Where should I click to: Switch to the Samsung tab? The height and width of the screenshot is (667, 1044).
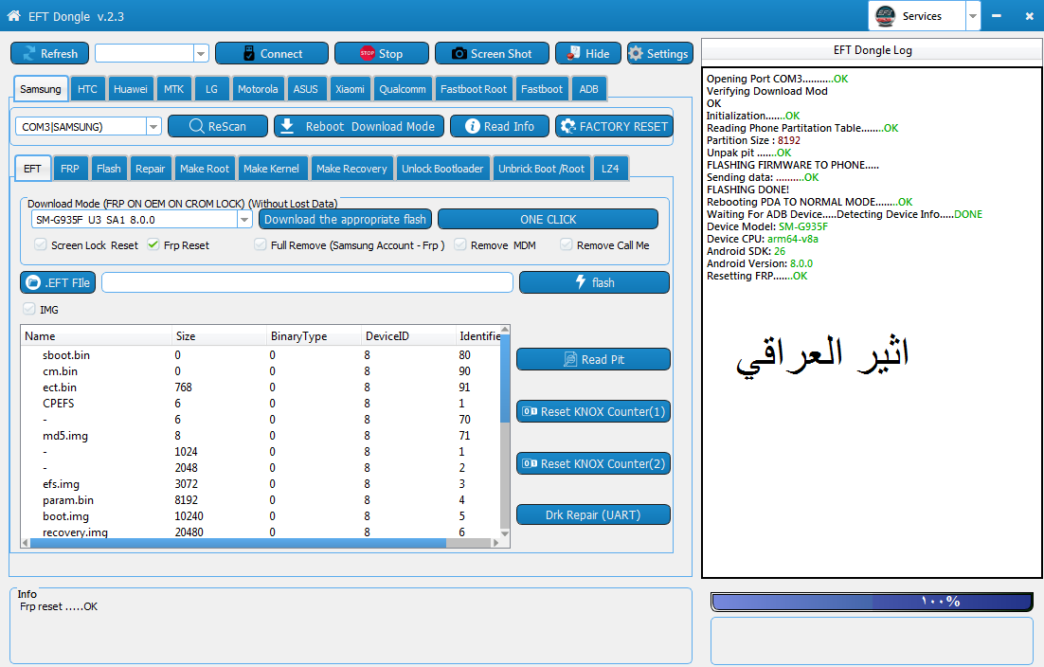point(41,88)
